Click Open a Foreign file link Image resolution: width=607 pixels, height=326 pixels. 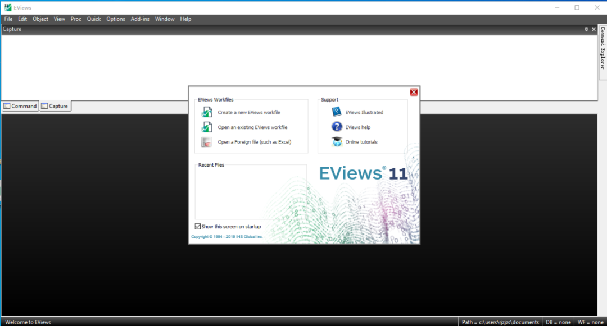point(255,142)
